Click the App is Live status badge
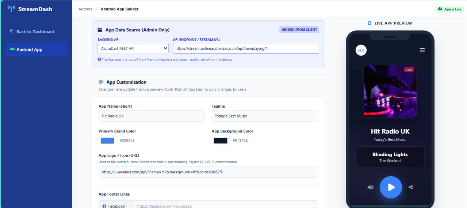Screen dimensions: 467x208 coord(449,9)
